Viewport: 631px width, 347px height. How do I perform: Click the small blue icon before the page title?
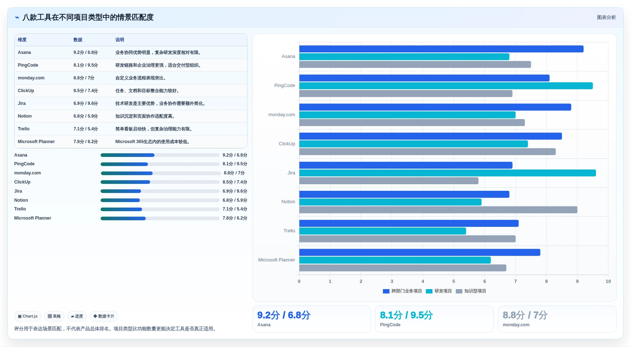click(x=17, y=17)
